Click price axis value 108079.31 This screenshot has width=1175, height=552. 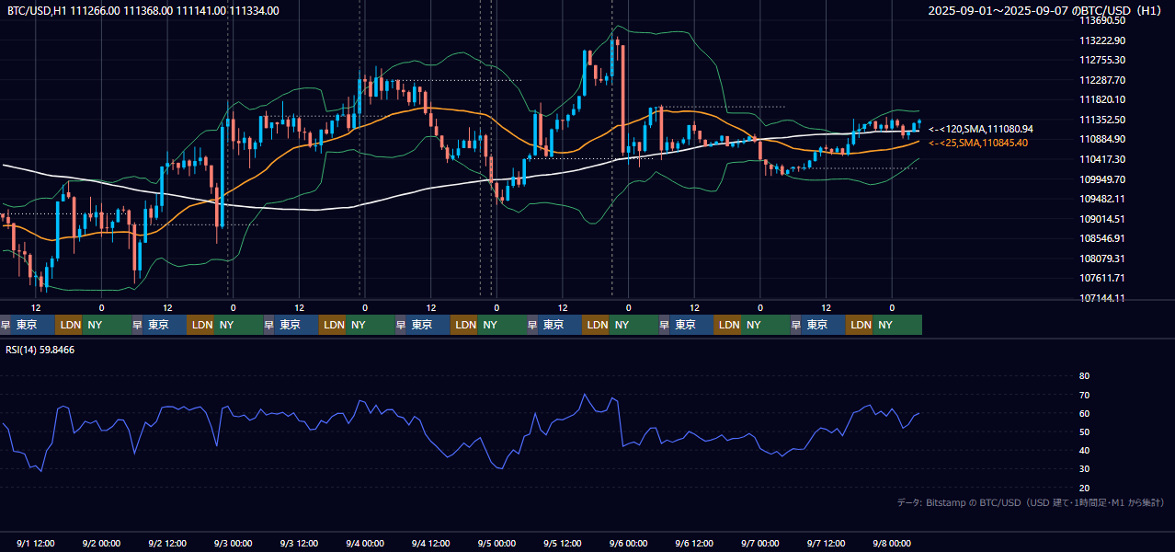coord(1102,259)
